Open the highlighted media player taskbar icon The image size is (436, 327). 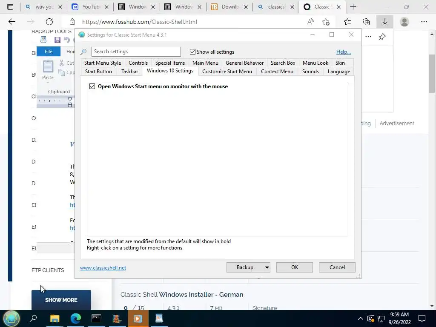coord(138,318)
